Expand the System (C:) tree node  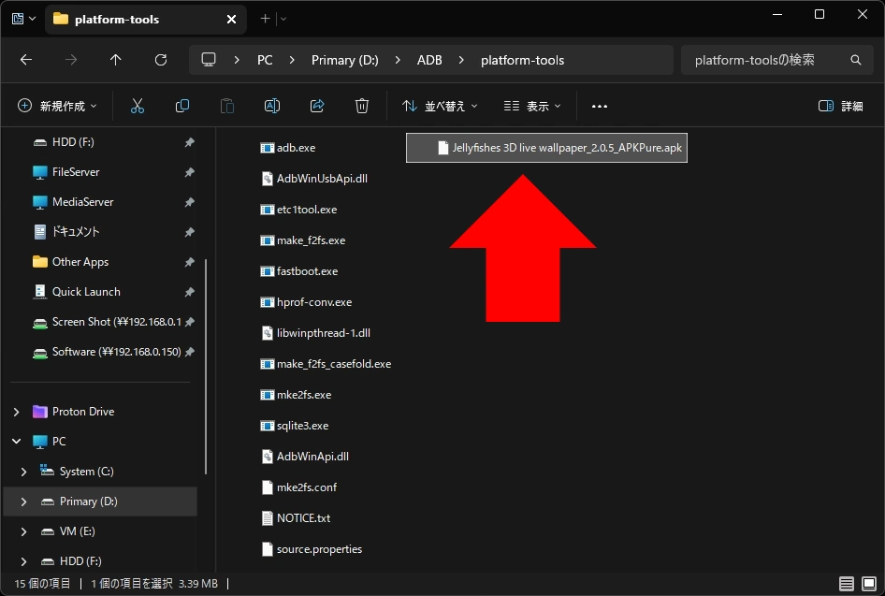pyautogui.click(x=23, y=472)
